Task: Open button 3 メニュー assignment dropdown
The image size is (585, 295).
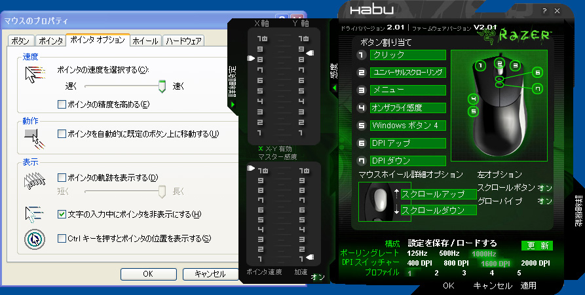Action: click(407, 90)
